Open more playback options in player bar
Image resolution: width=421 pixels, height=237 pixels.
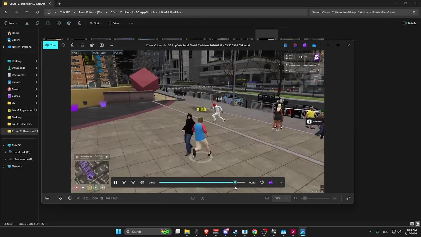(x=280, y=182)
